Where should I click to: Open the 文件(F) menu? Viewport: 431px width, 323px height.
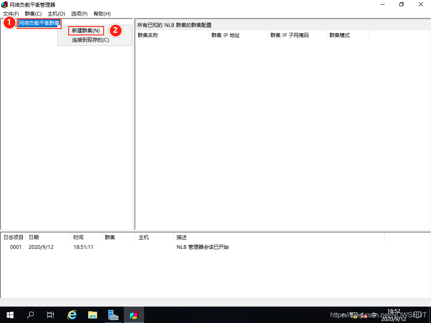click(x=11, y=13)
